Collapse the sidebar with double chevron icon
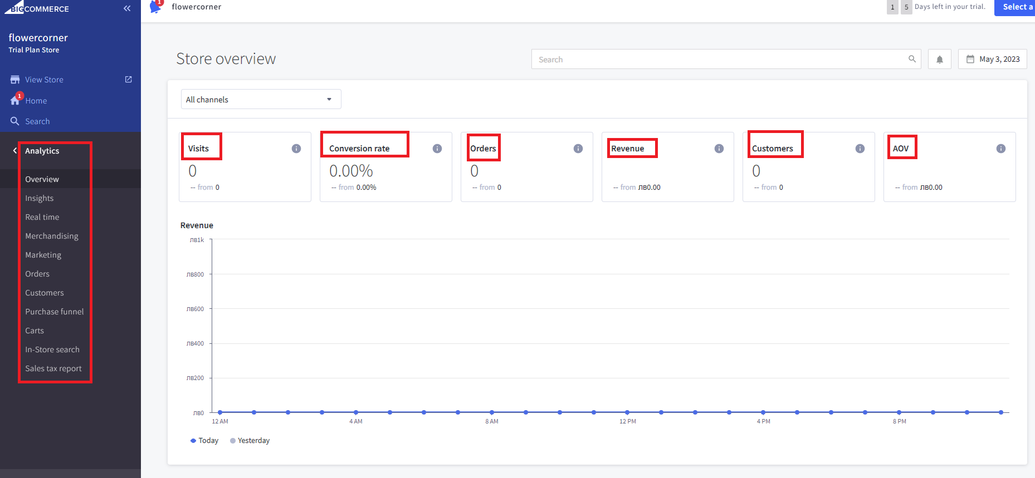Image resolution: width=1035 pixels, height=478 pixels. pos(127,8)
